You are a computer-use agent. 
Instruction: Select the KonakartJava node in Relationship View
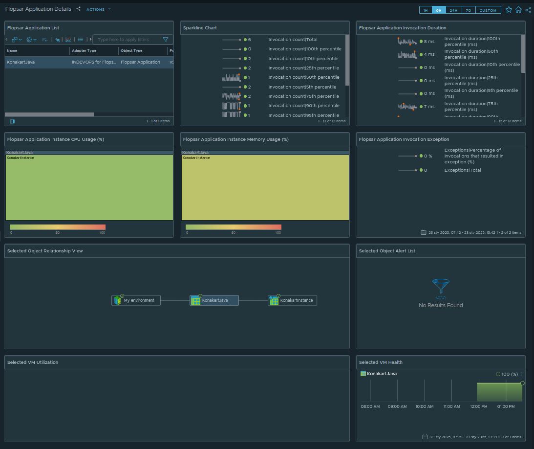214,300
